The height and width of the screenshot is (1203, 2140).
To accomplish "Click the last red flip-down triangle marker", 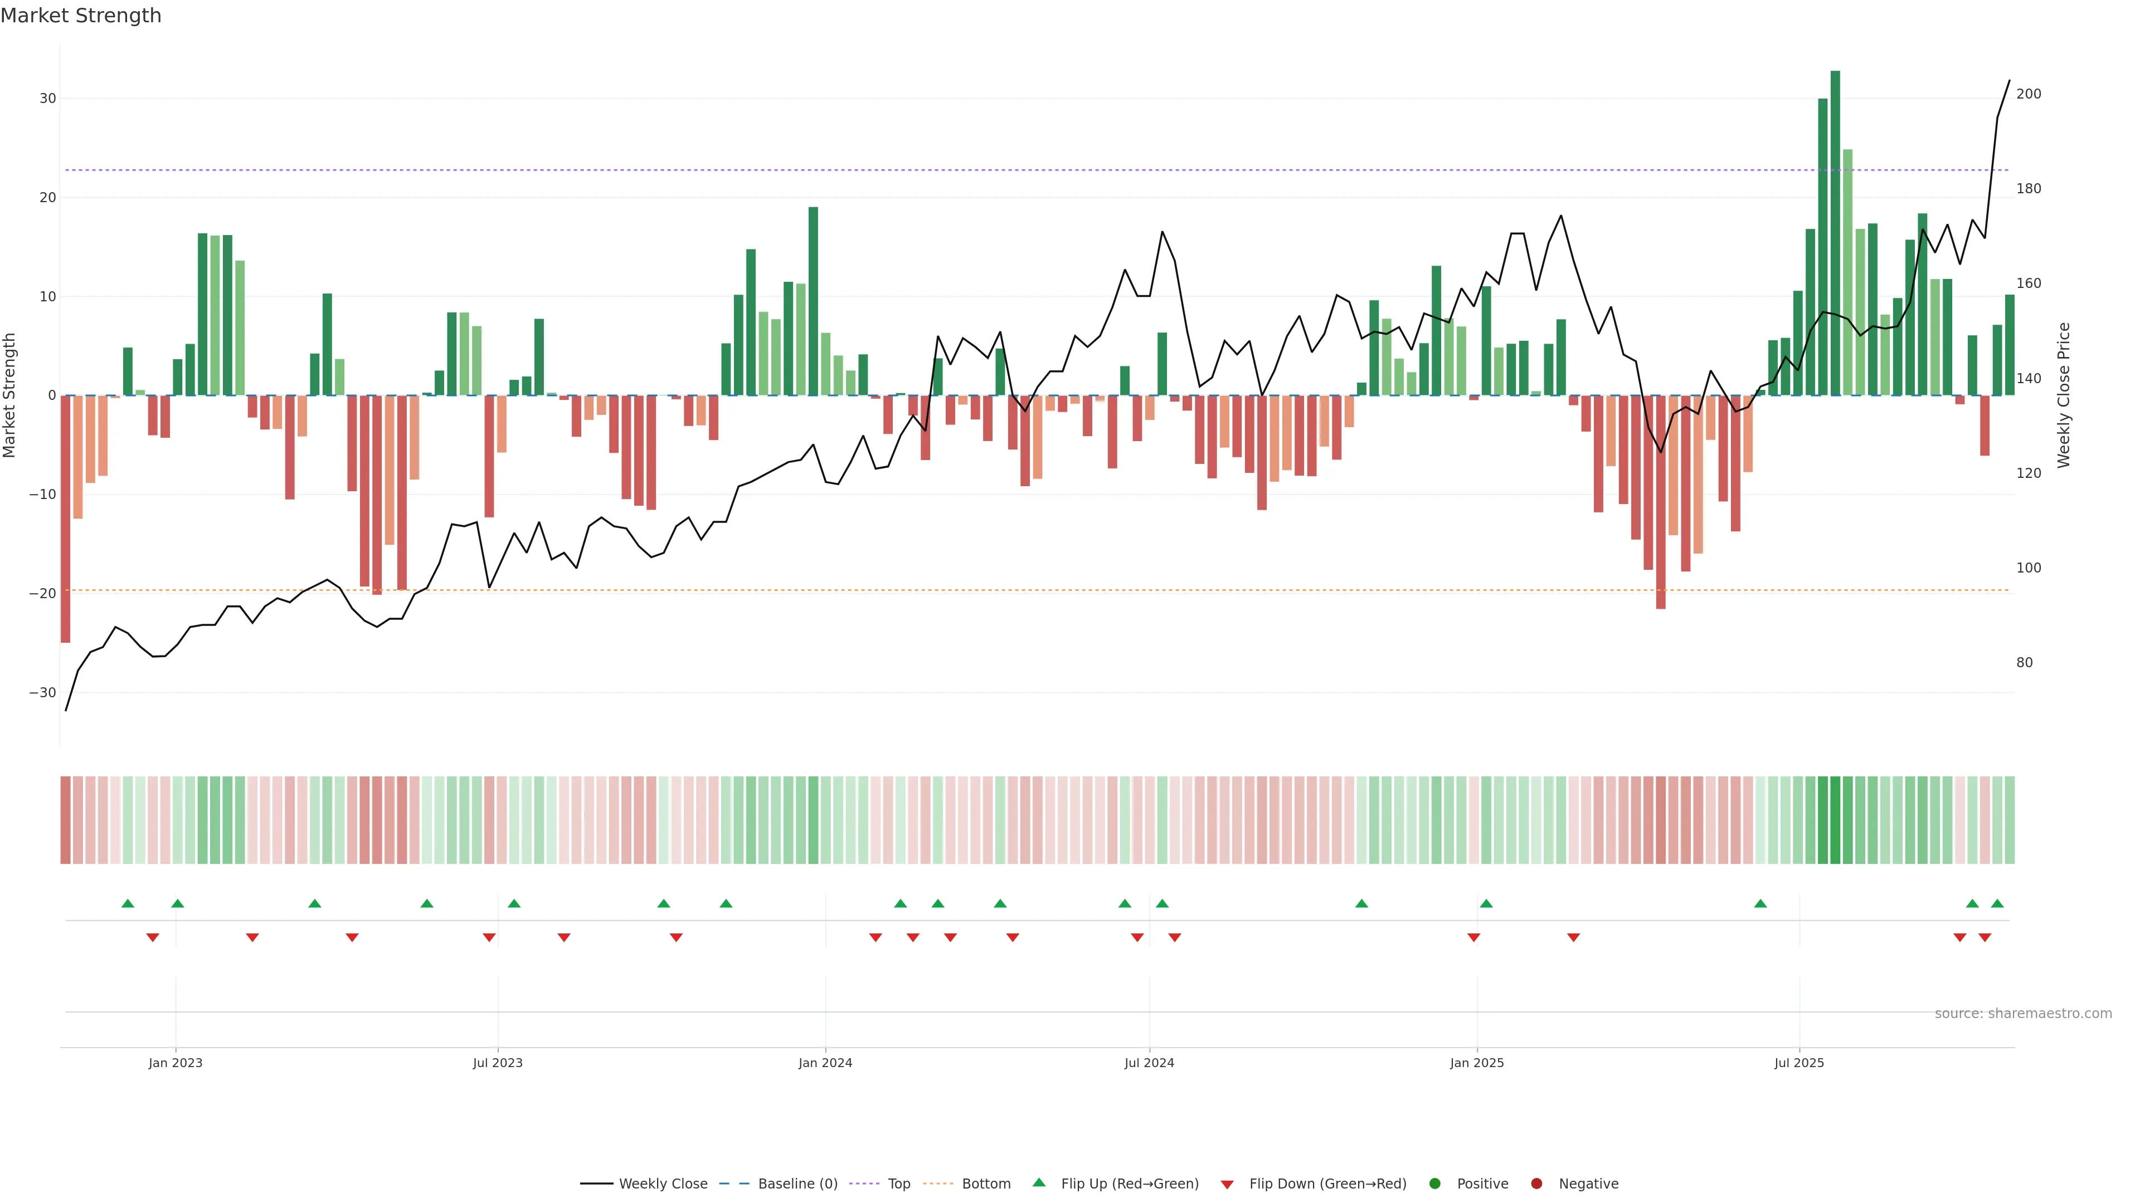I will (1985, 937).
